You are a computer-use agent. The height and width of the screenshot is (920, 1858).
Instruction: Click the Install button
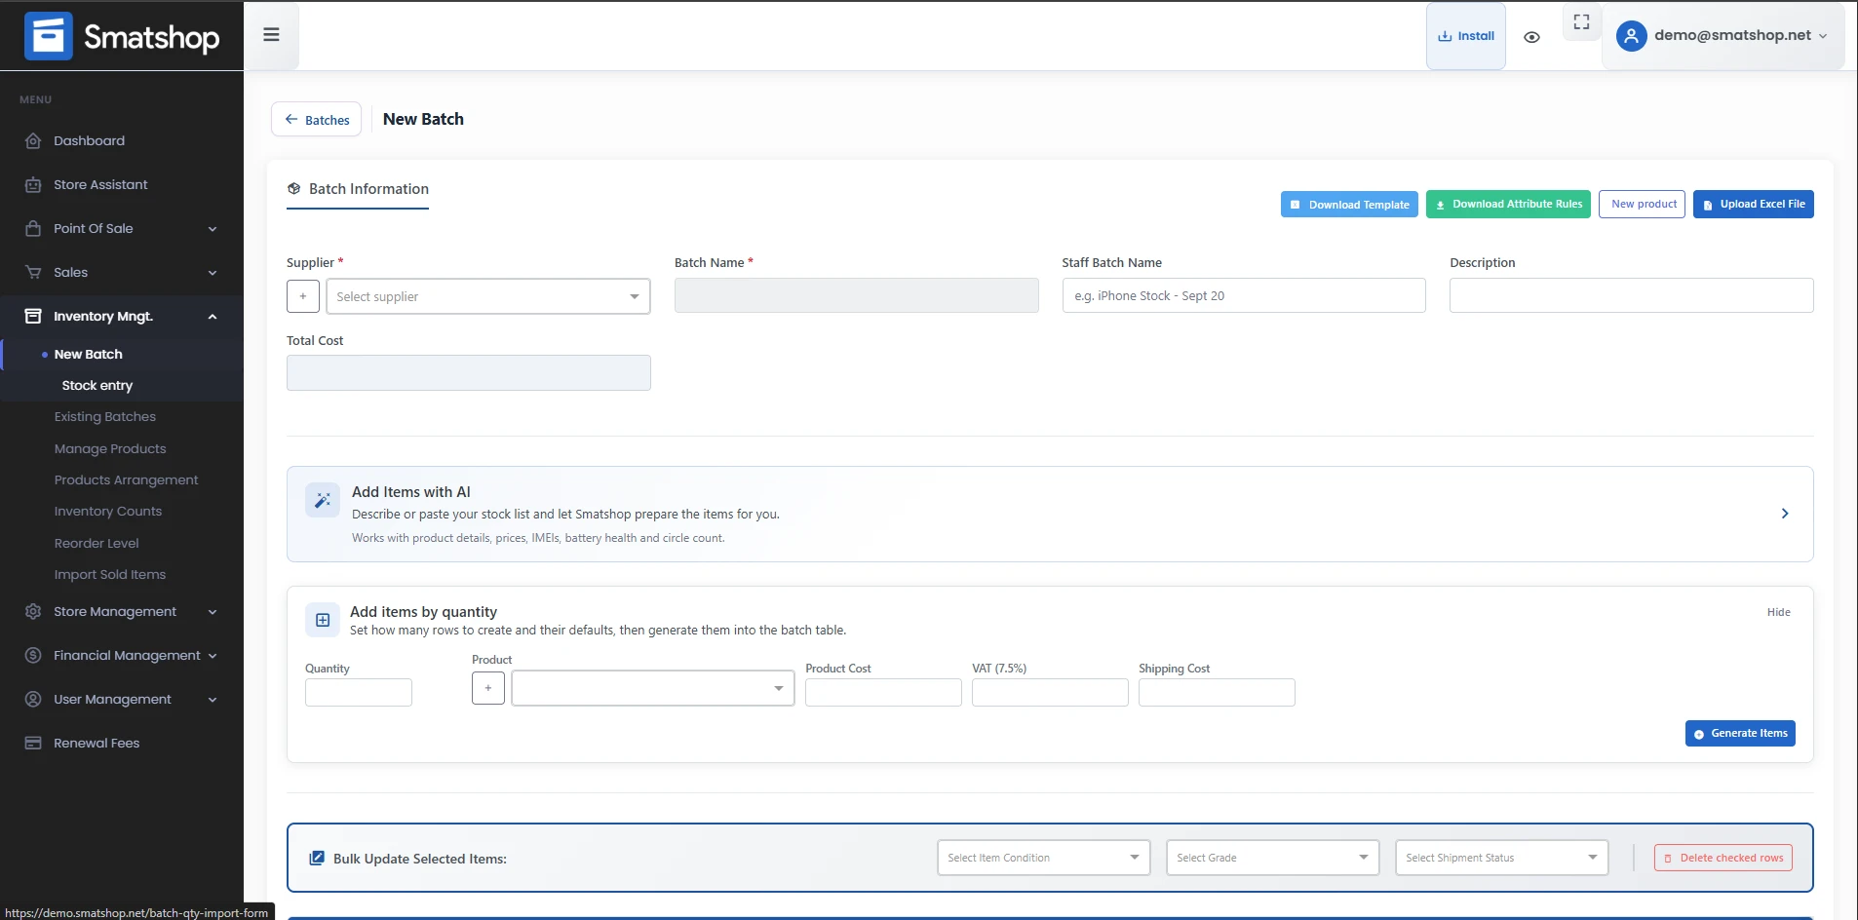[x=1465, y=36]
